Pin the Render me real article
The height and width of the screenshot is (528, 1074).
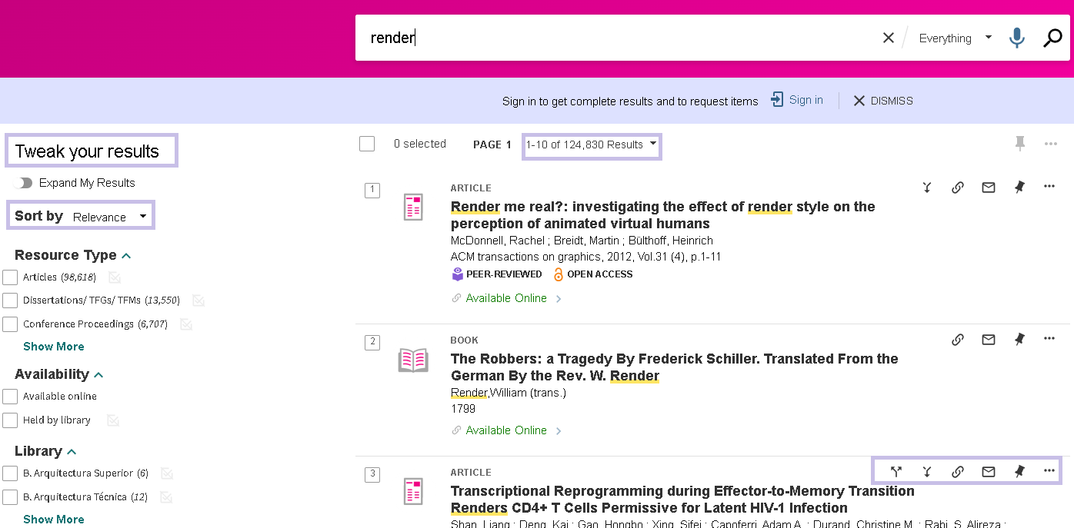tap(1019, 188)
